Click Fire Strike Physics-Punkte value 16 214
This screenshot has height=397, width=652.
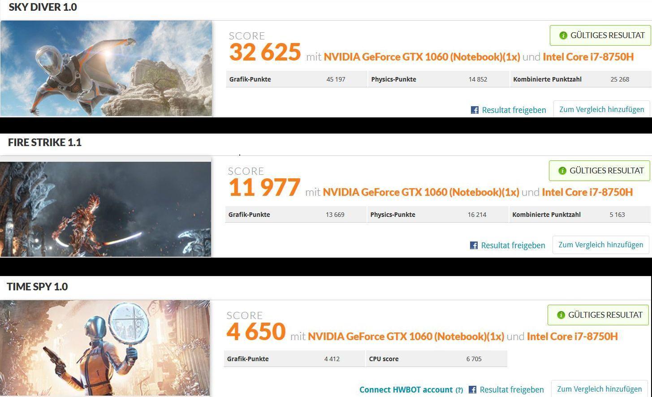(x=477, y=215)
